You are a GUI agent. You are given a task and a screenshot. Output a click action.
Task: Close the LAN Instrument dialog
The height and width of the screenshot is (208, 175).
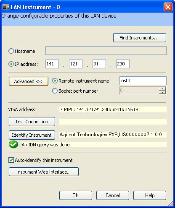click(x=168, y=7)
